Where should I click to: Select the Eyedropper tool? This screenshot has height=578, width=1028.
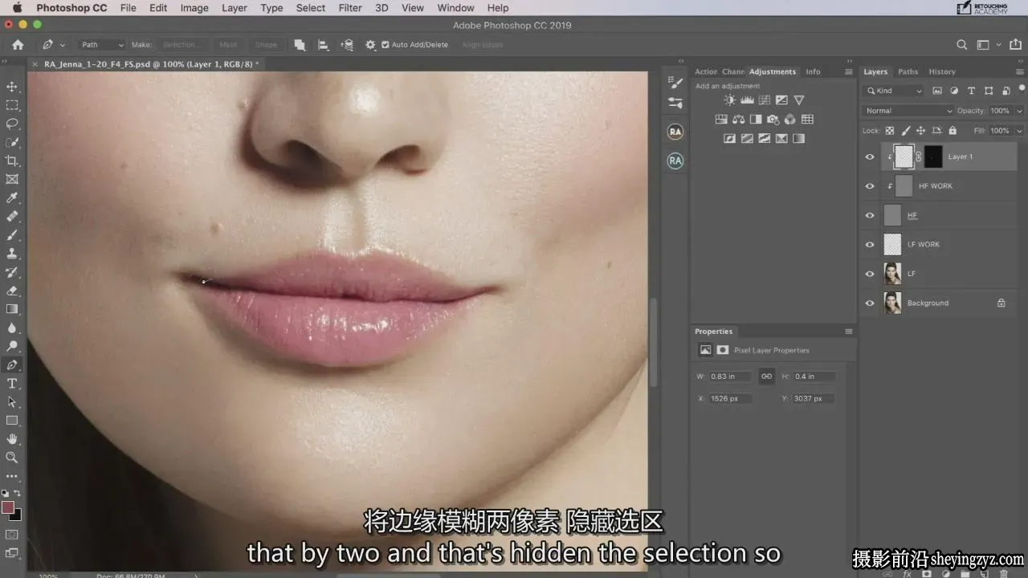[x=12, y=197]
